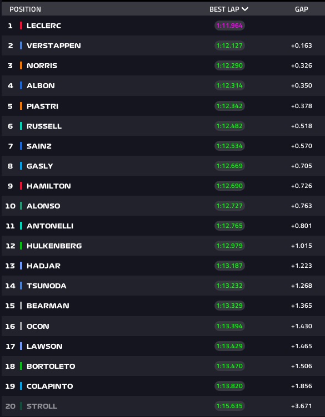Select the greyed-out STROLL row
Screen dimensions: 325x417
pyautogui.click(x=163, y=406)
